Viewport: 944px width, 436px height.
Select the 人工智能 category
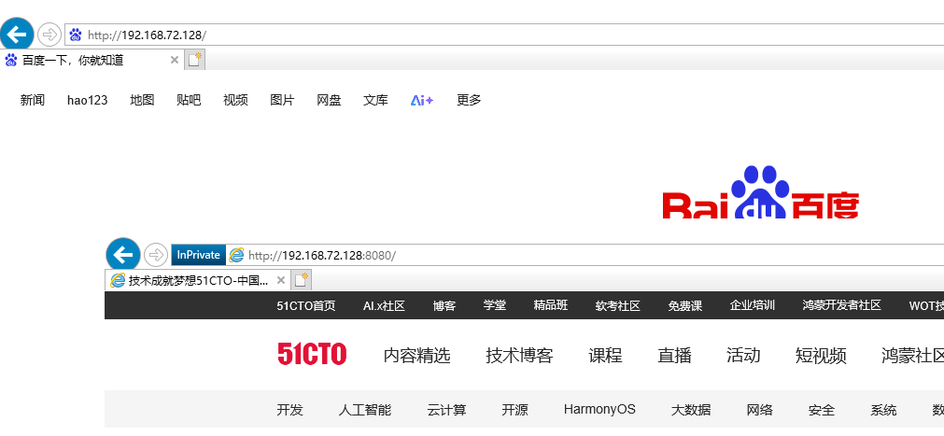point(365,410)
